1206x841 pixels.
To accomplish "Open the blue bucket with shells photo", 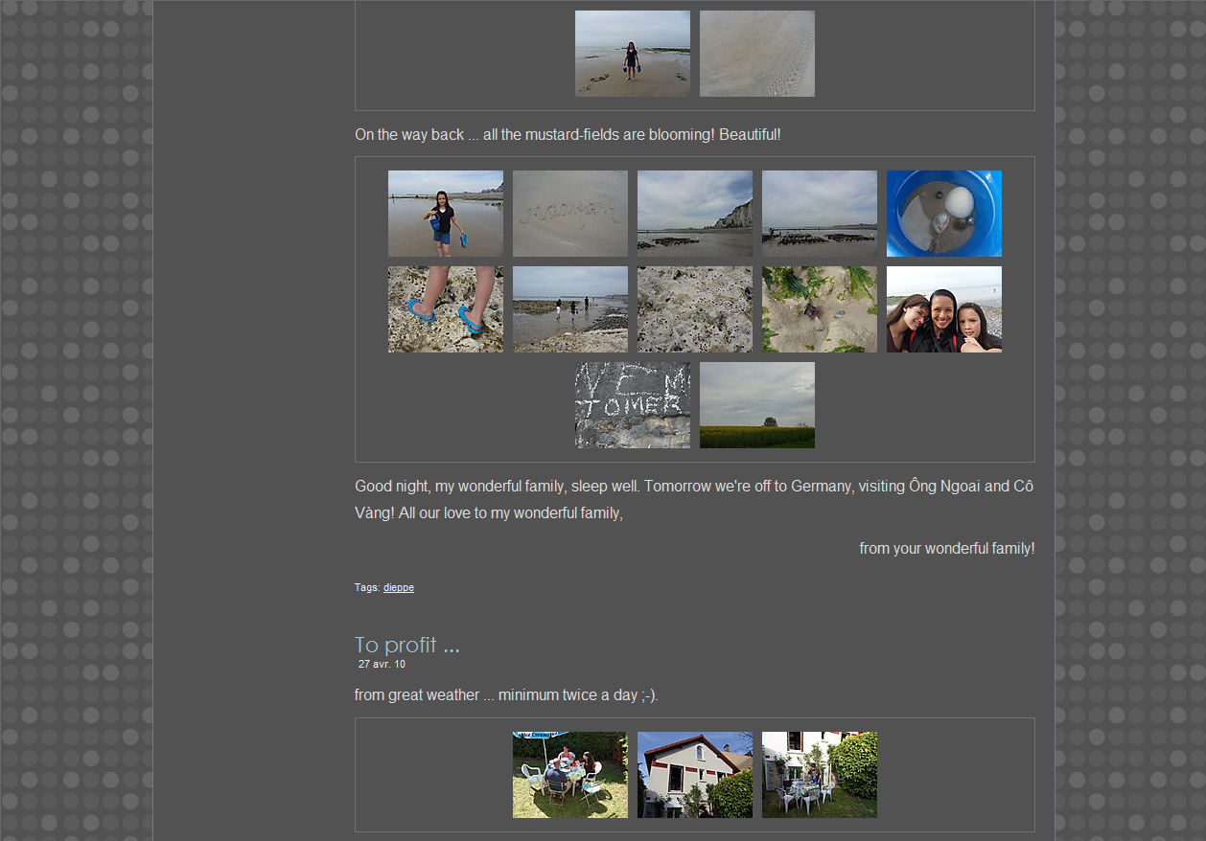I will click(943, 214).
